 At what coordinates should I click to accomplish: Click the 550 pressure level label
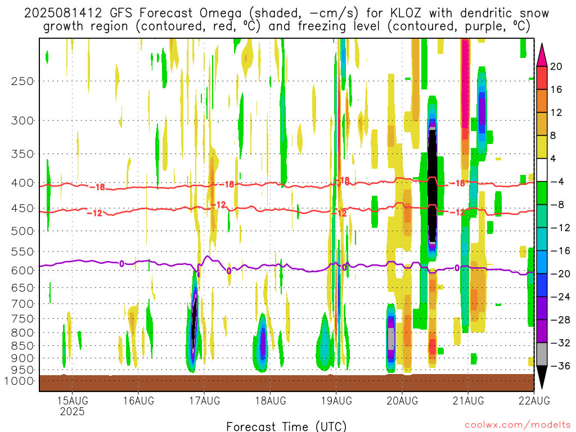click(22, 251)
